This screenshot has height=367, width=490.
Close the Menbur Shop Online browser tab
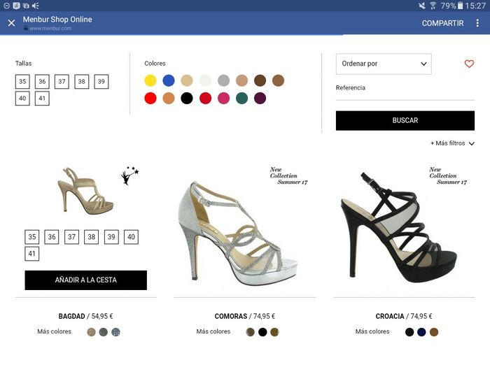tap(12, 23)
